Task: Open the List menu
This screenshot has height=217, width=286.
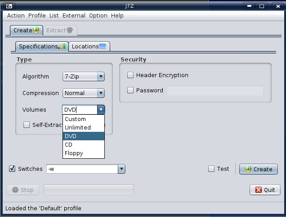Action: pyautogui.click(x=54, y=16)
